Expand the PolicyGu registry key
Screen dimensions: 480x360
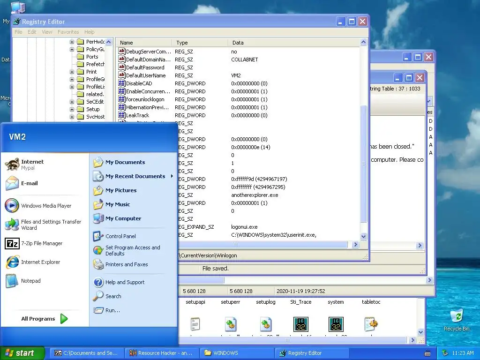[x=72, y=49]
